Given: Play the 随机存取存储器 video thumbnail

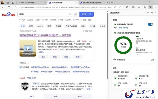Looking at the screenshot, I should pyautogui.click(x=28, y=48).
